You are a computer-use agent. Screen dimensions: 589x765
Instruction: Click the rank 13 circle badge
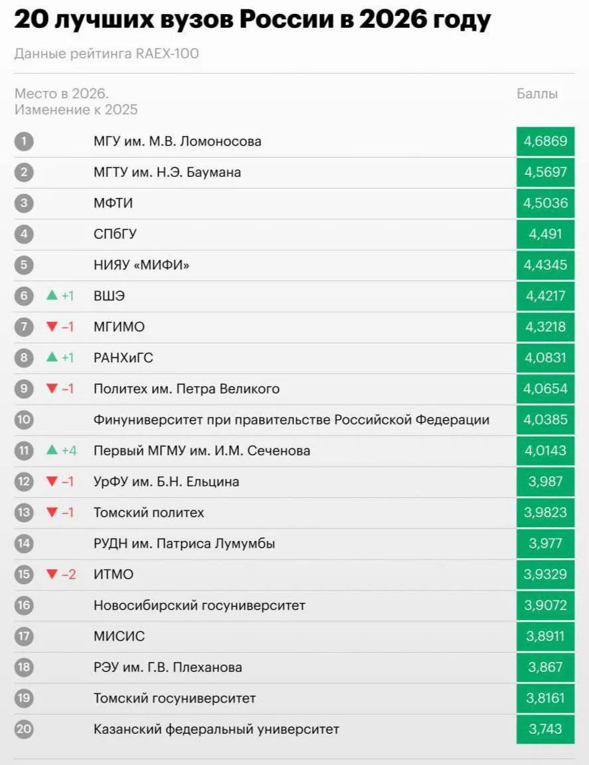tap(24, 512)
